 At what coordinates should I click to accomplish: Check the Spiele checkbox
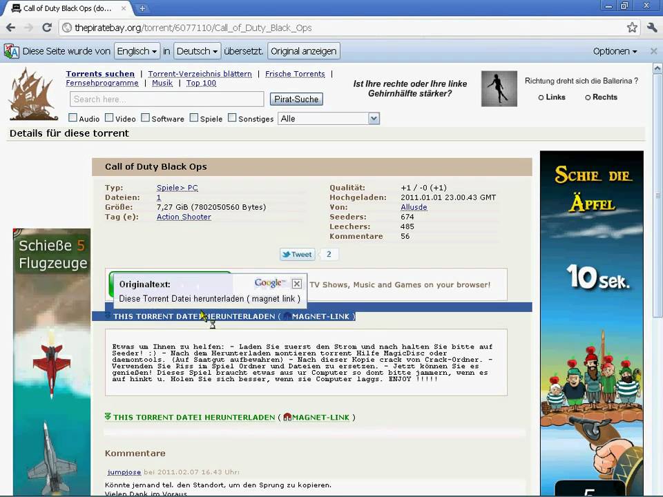click(x=194, y=117)
